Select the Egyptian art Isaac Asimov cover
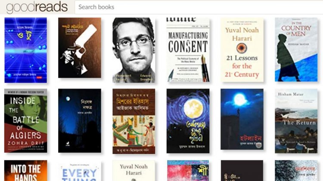Screen dimensions: 323x181 [134, 121]
